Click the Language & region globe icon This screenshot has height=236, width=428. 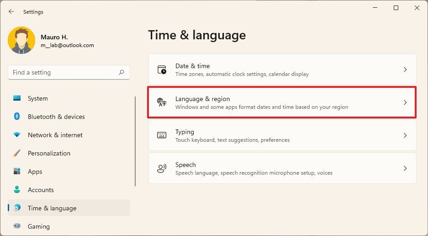[x=162, y=102]
